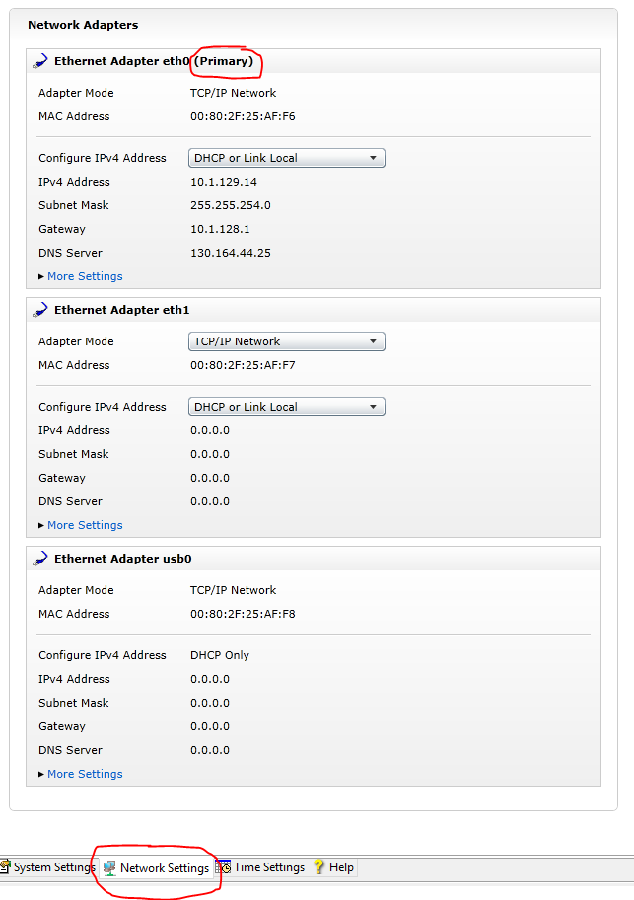Click the eth0 IPv4 Address value 10.1.129.14

[224, 182]
